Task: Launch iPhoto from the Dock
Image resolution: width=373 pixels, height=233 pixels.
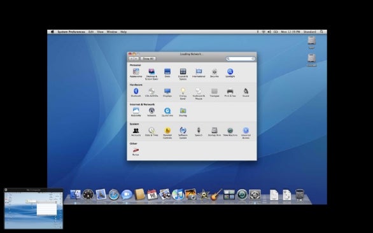Action: click(x=190, y=194)
